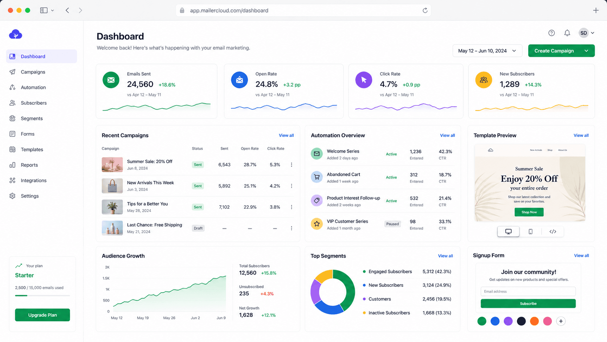The width and height of the screenshot is (607, 342).
Task: View all Recent Campaigns
Action: [286, 135]
